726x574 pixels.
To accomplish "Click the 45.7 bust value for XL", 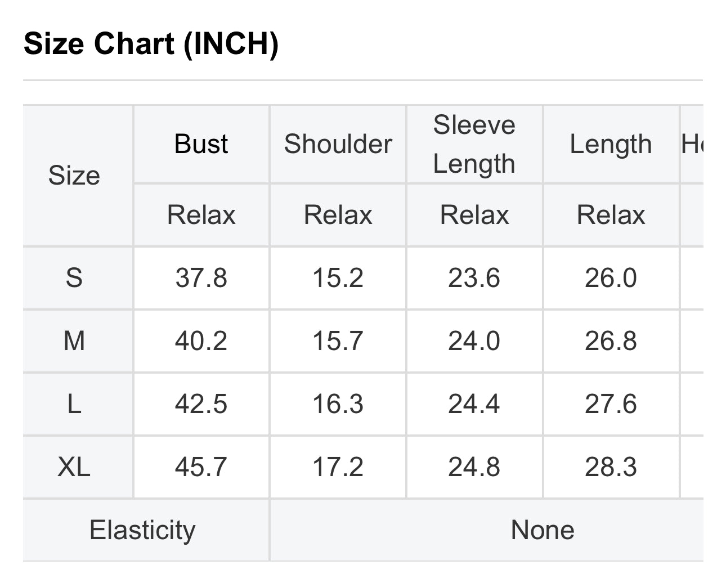I will [x=201, y=467].
